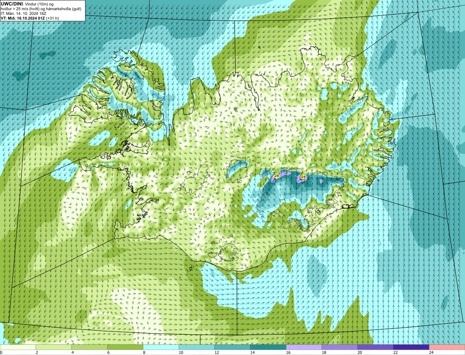Click the yellow gust marker labeled 29
Screen dimensions: 465x355
pos(303,177)
